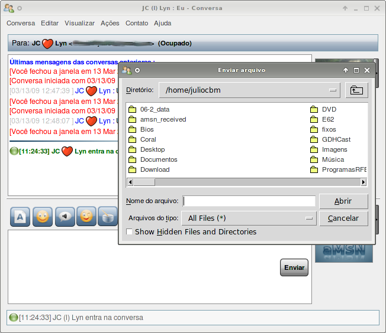Click the Cancelar button
Screen dimensions: 386x333
pos(343,218)
